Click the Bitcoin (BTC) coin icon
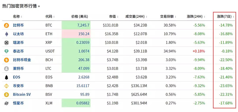Viewport: 238px width, 112px height. [6, 25]
